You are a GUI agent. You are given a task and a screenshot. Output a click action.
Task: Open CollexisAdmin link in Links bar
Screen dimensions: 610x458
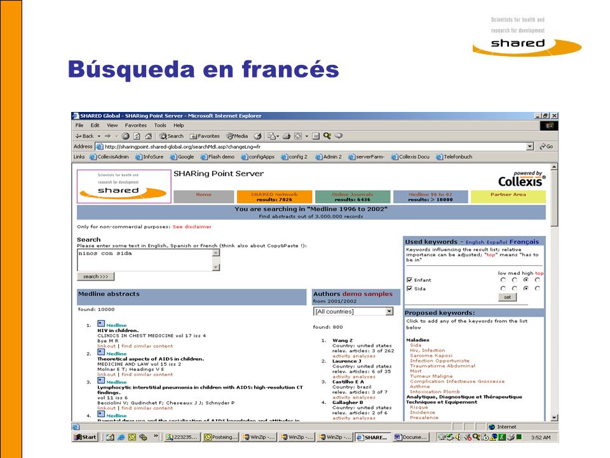pyautogui.click(x=109, y=156)
